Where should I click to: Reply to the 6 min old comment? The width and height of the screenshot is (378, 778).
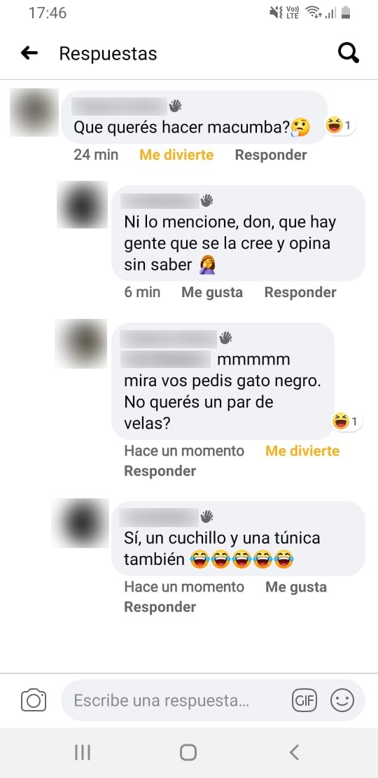(x=300, y=292)
